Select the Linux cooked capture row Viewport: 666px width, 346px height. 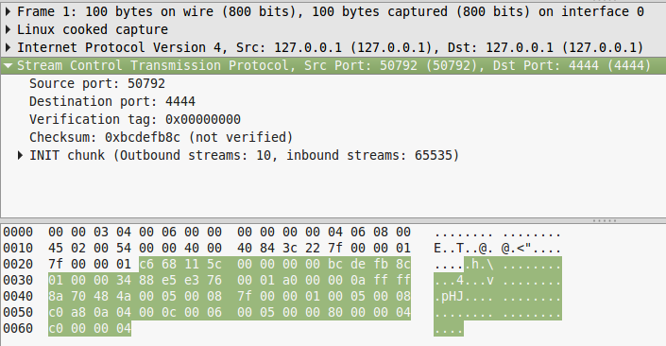point(333,29)
